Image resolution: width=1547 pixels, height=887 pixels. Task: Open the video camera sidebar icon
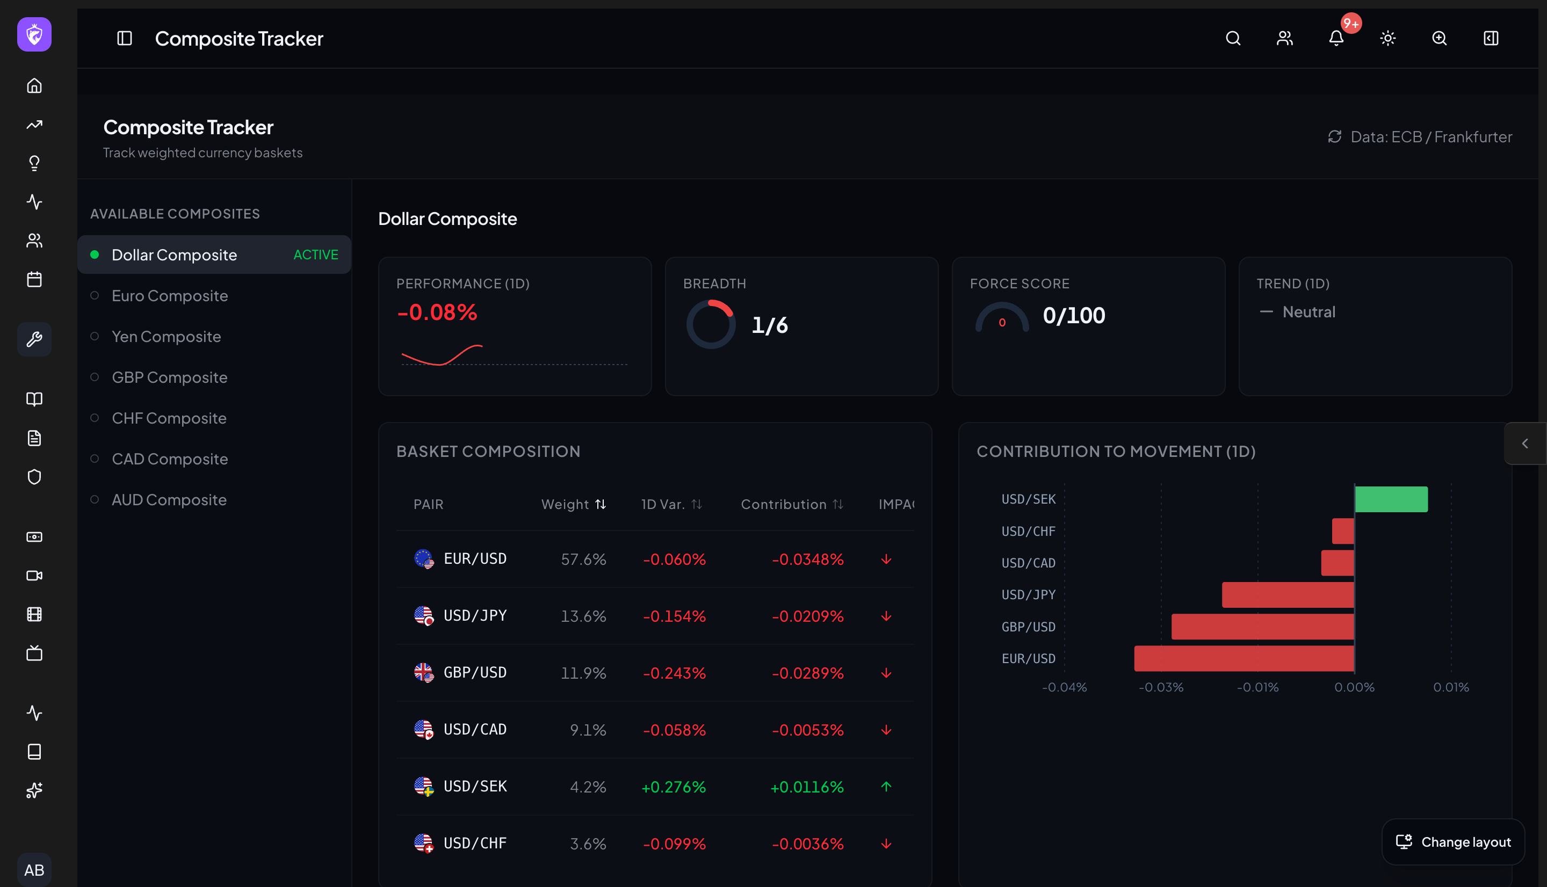coord(34,576)
